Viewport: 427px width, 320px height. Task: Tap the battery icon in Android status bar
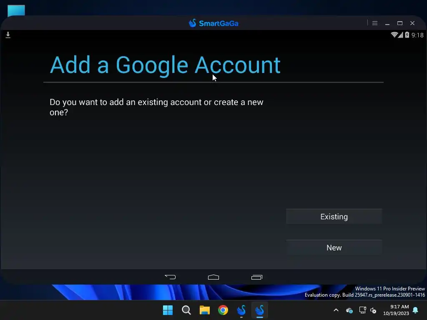coord(407,35)
